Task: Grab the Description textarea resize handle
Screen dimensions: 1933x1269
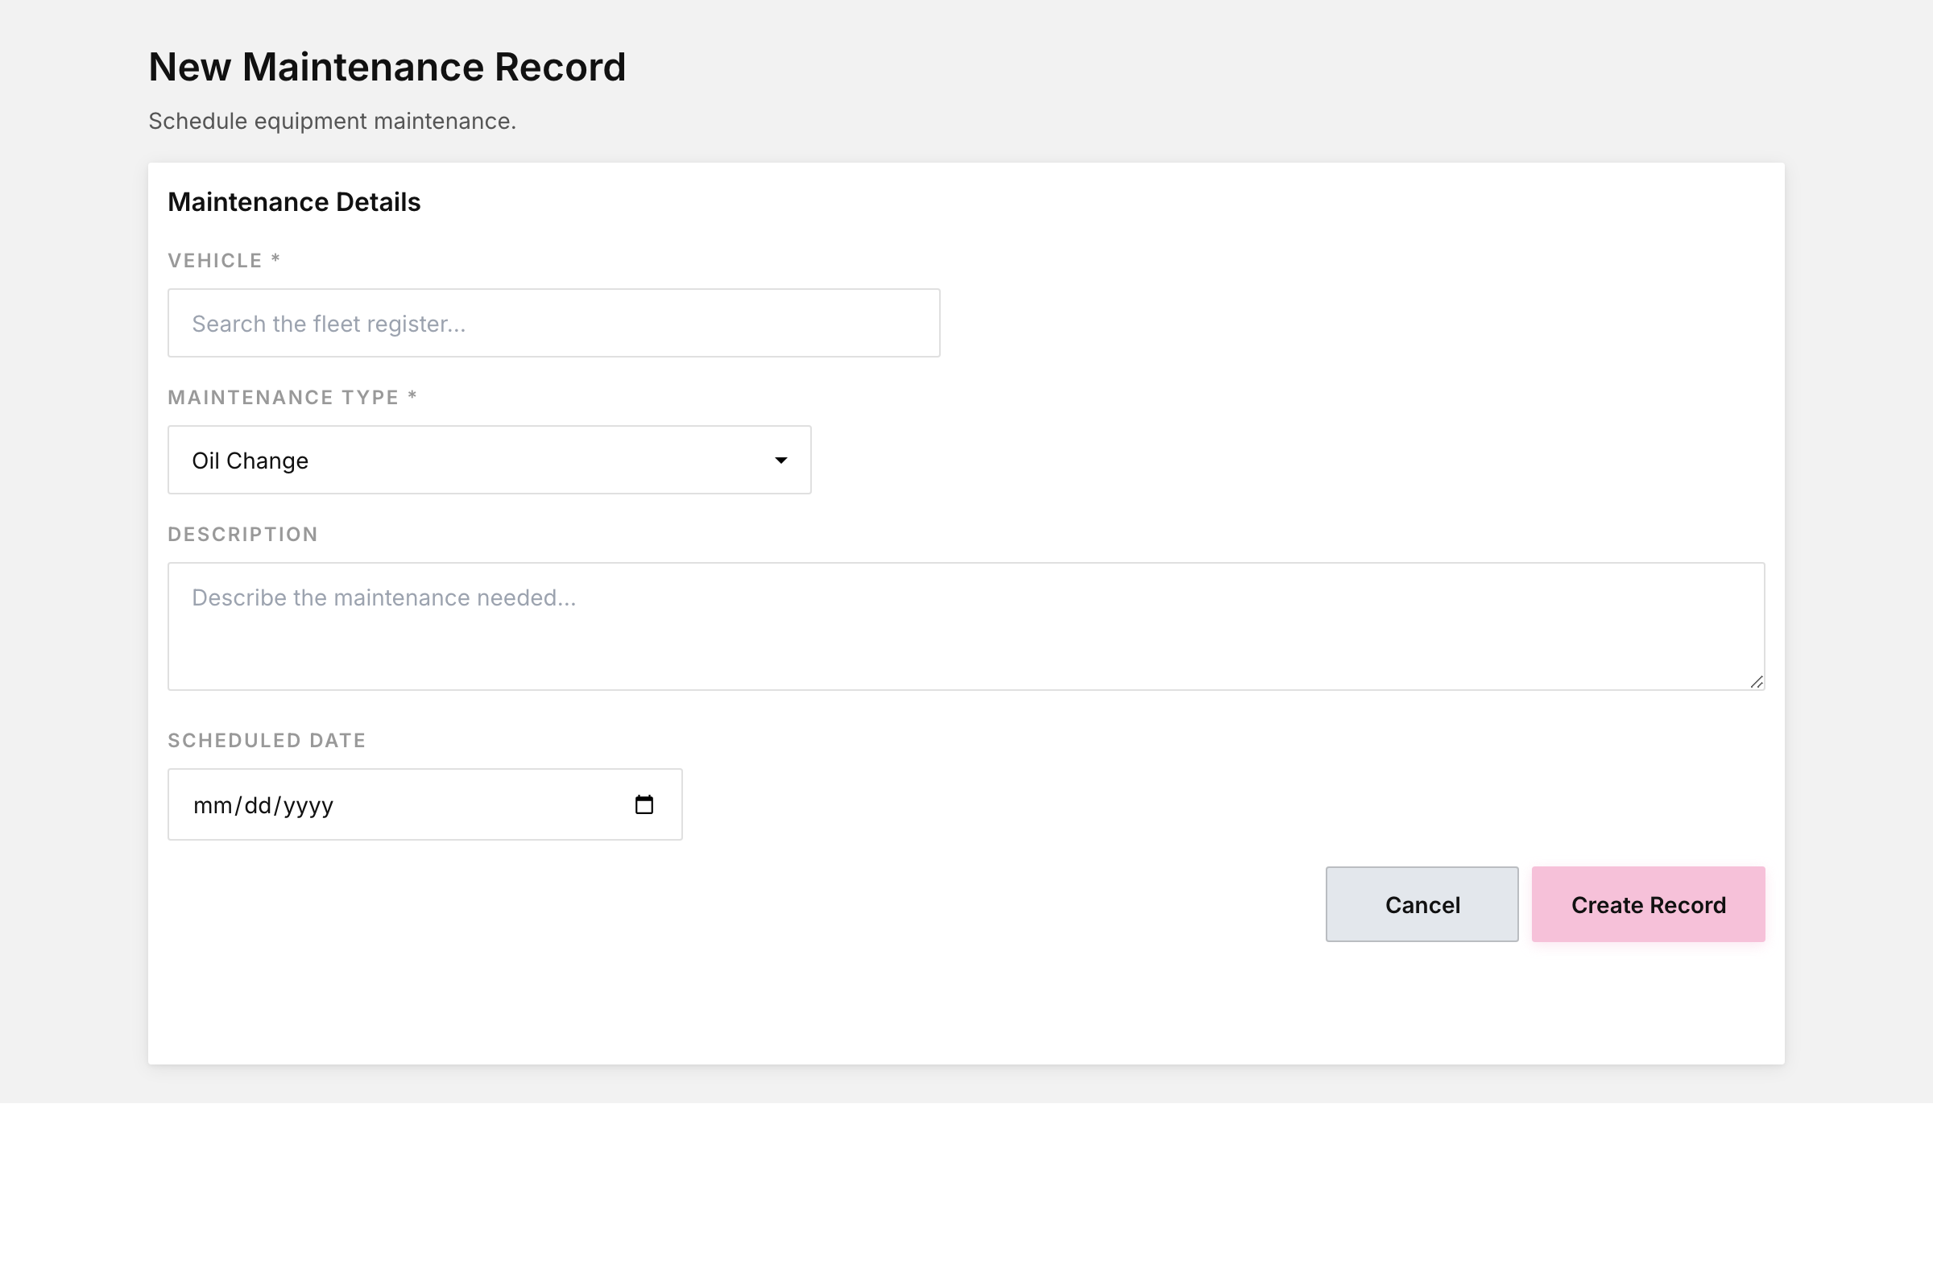Action: (x=1756, y=682)
